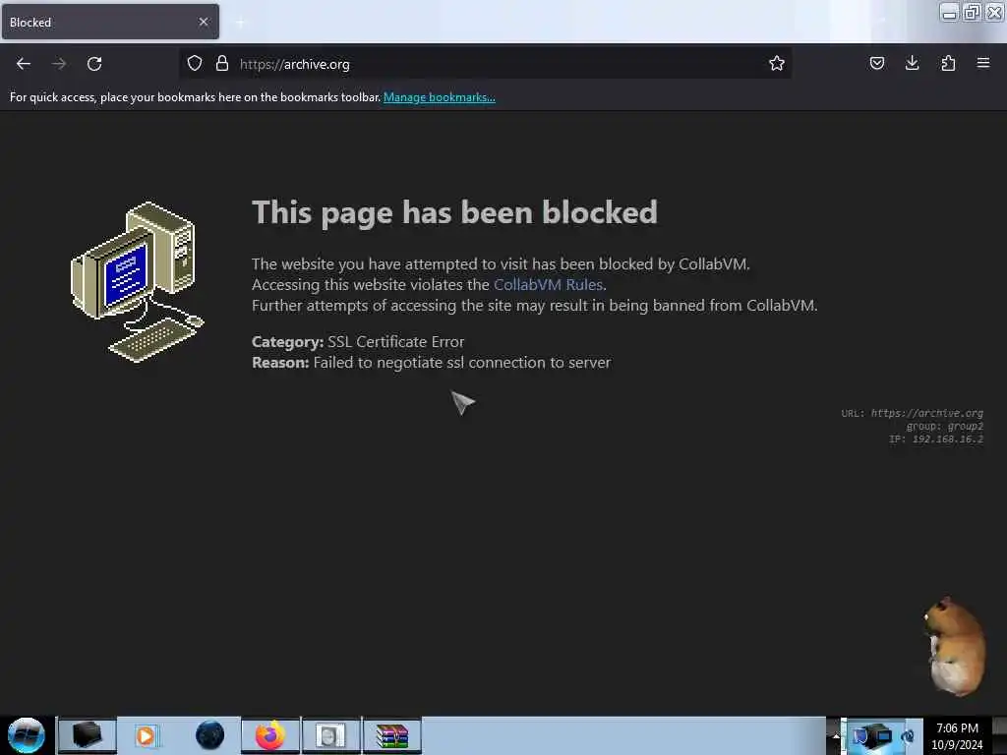This screenshot has width=1007, height=755.
Task: Restore down the Firefox window
Action: tap(972, 12)
